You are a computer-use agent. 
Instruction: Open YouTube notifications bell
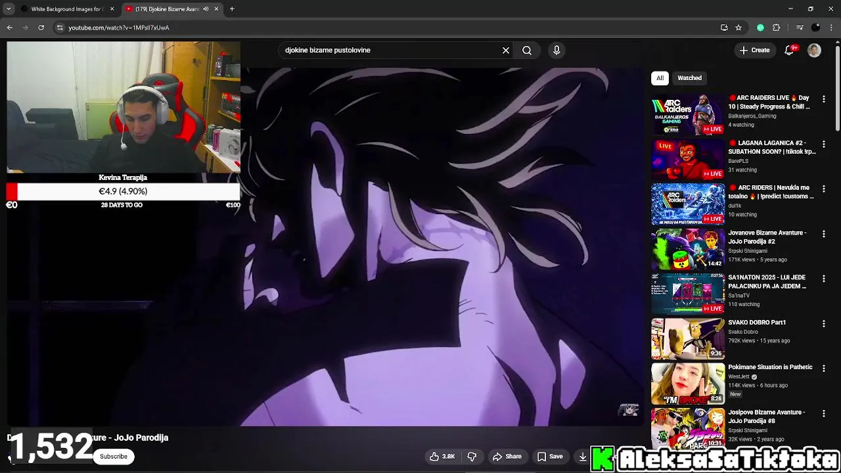point(789,50)
